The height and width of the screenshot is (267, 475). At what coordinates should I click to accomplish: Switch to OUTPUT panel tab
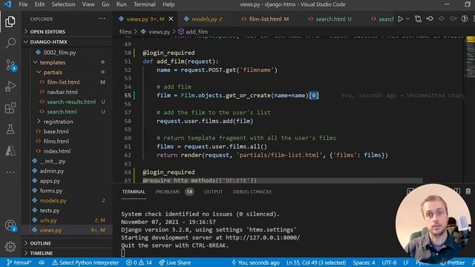(x=213, y=191)
